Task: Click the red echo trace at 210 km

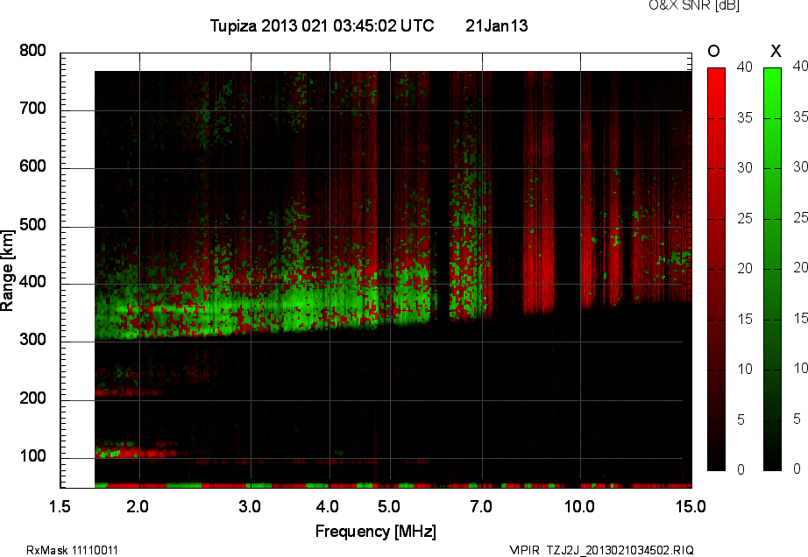Action: tap(129, 392)
